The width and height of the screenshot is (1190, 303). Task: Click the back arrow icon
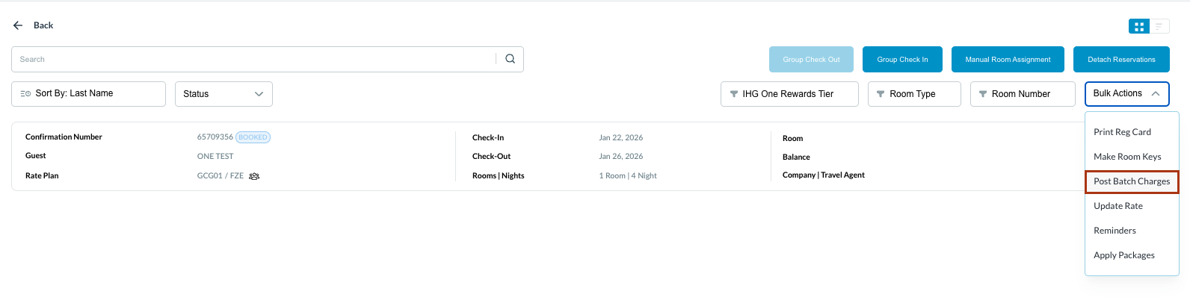[x=18, y=25]
